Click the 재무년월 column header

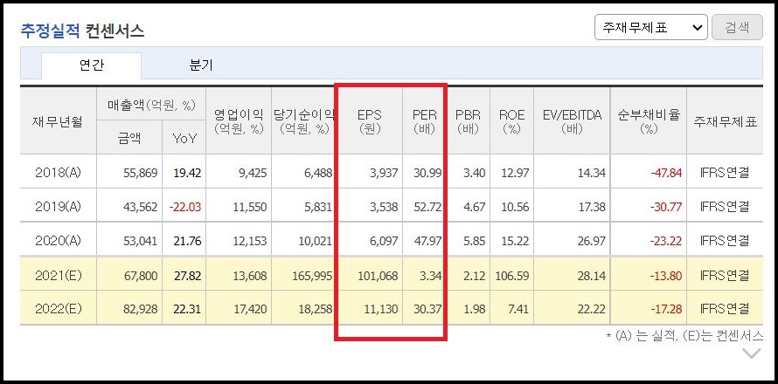58,121
